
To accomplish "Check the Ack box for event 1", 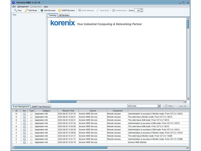I will pyautogui.click(x=24, y=142).
